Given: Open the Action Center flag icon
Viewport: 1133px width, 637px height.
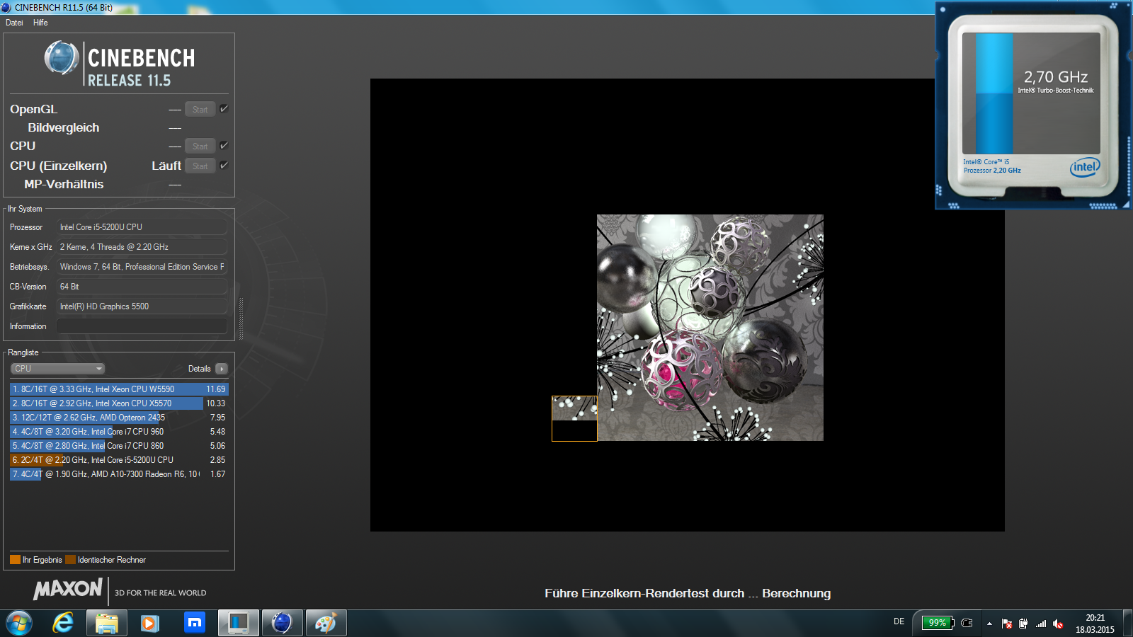Looking at the screenshot, I should [x=1007, y=624].
